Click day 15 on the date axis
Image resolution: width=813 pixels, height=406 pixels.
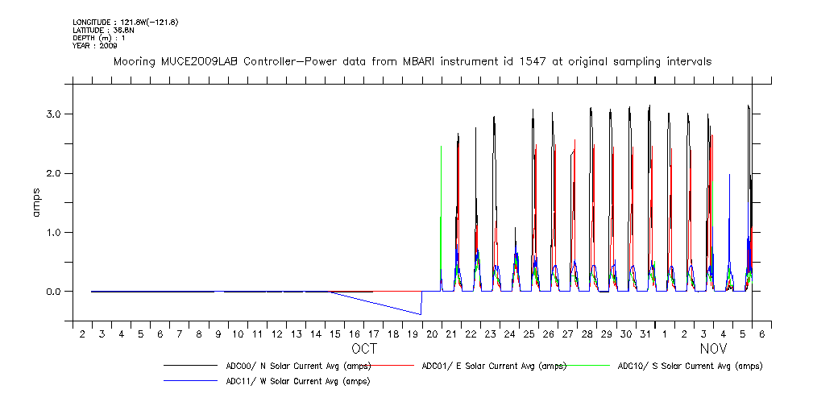pos(335,333)
